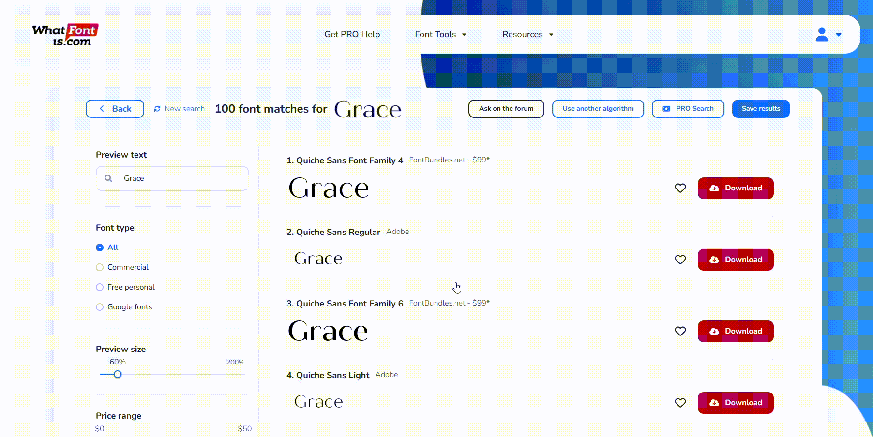Click Grace preview of Quiche Sans Font Family 6

328,331
